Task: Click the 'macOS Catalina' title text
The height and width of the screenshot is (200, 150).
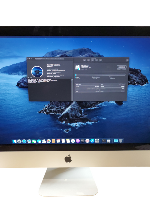Action: (x=53, y=65)
